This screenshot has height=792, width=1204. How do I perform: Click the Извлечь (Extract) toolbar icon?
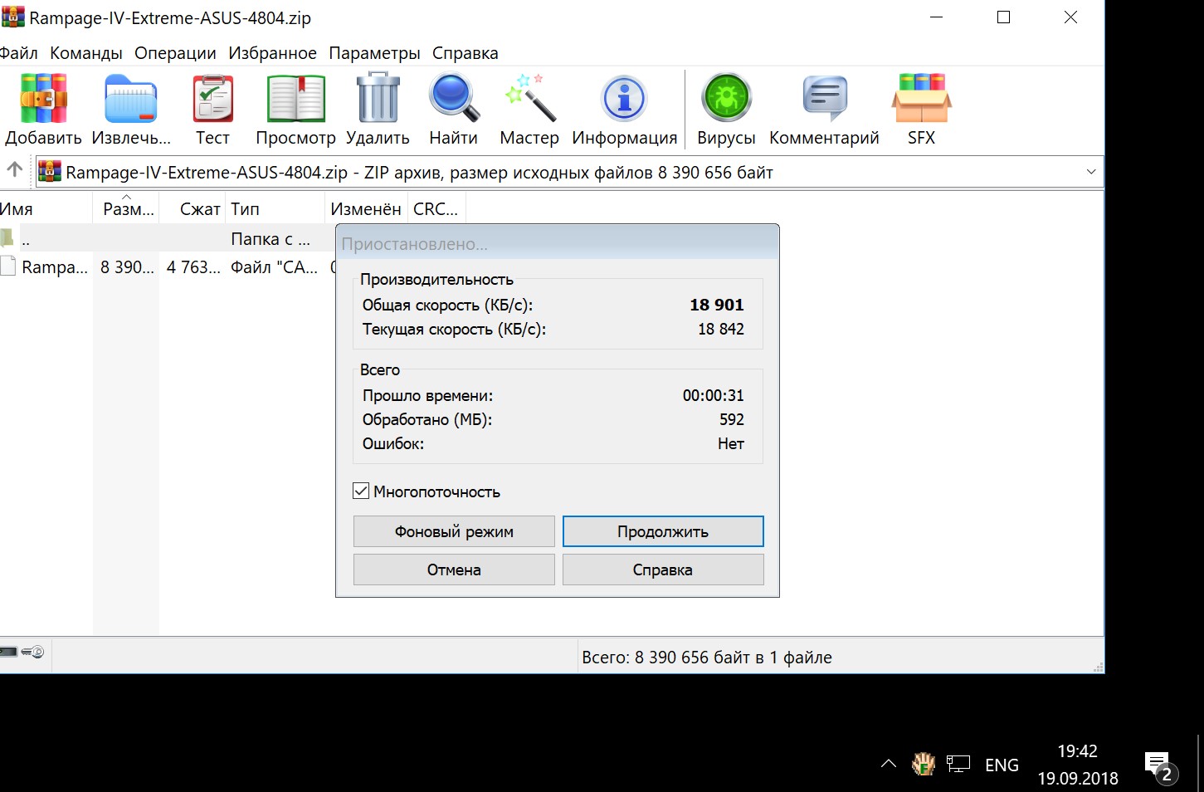tap(130, 100)
